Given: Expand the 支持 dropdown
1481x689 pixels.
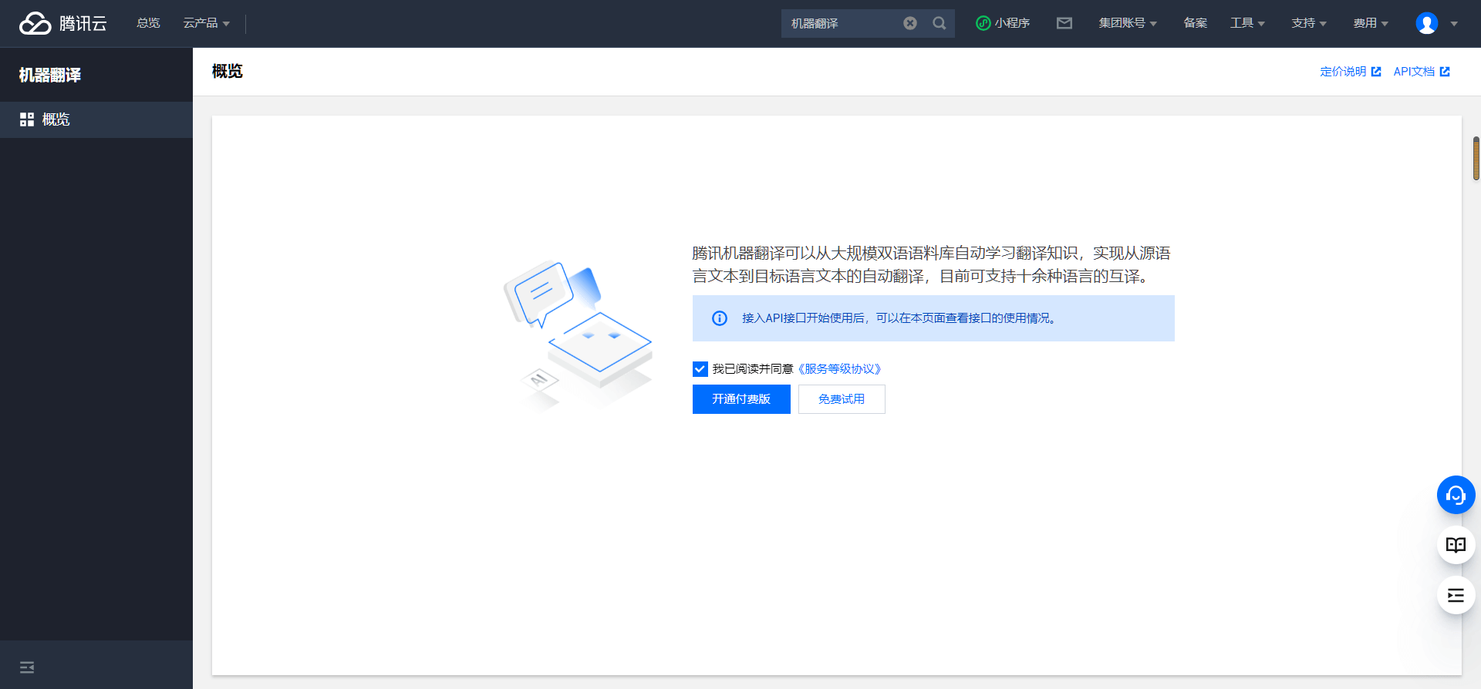Looking at the screenshot, I should pos(1309,23).
